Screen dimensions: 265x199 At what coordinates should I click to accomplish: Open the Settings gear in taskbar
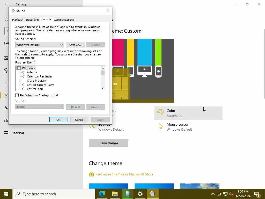pos(140,194)
